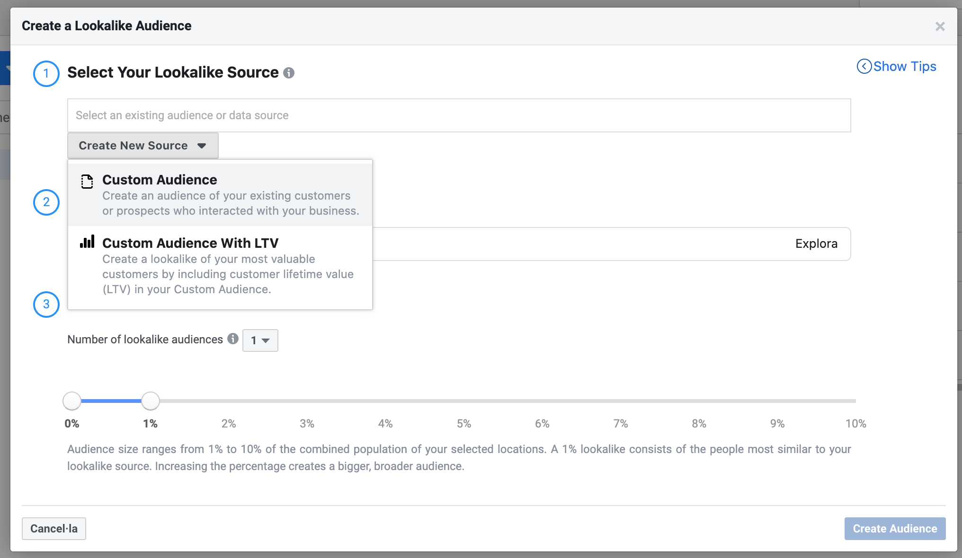This screenshot has width=962, height=558.
Task: Click the step 1 circle indicator
Action: 46,73
